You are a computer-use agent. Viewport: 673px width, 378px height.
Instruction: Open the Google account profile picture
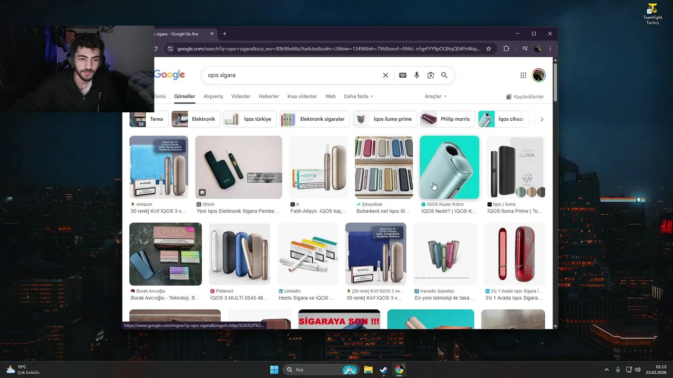point(538,75)
